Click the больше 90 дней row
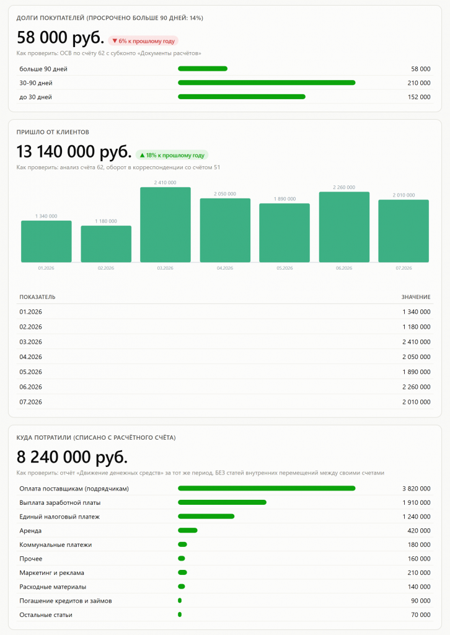This screenshot has height=635, width=450. coord(225,69)
